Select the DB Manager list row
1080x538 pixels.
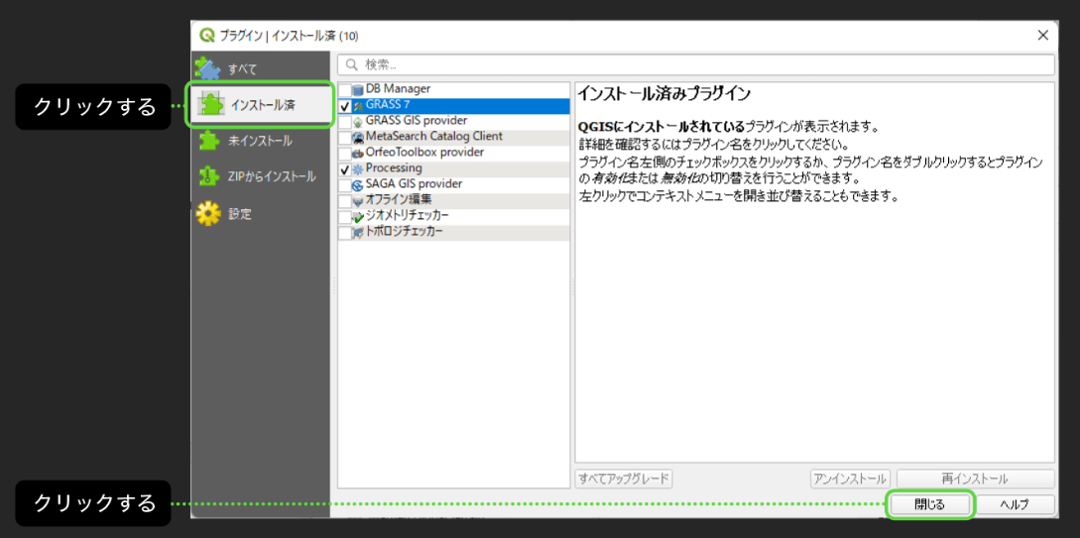454,90
